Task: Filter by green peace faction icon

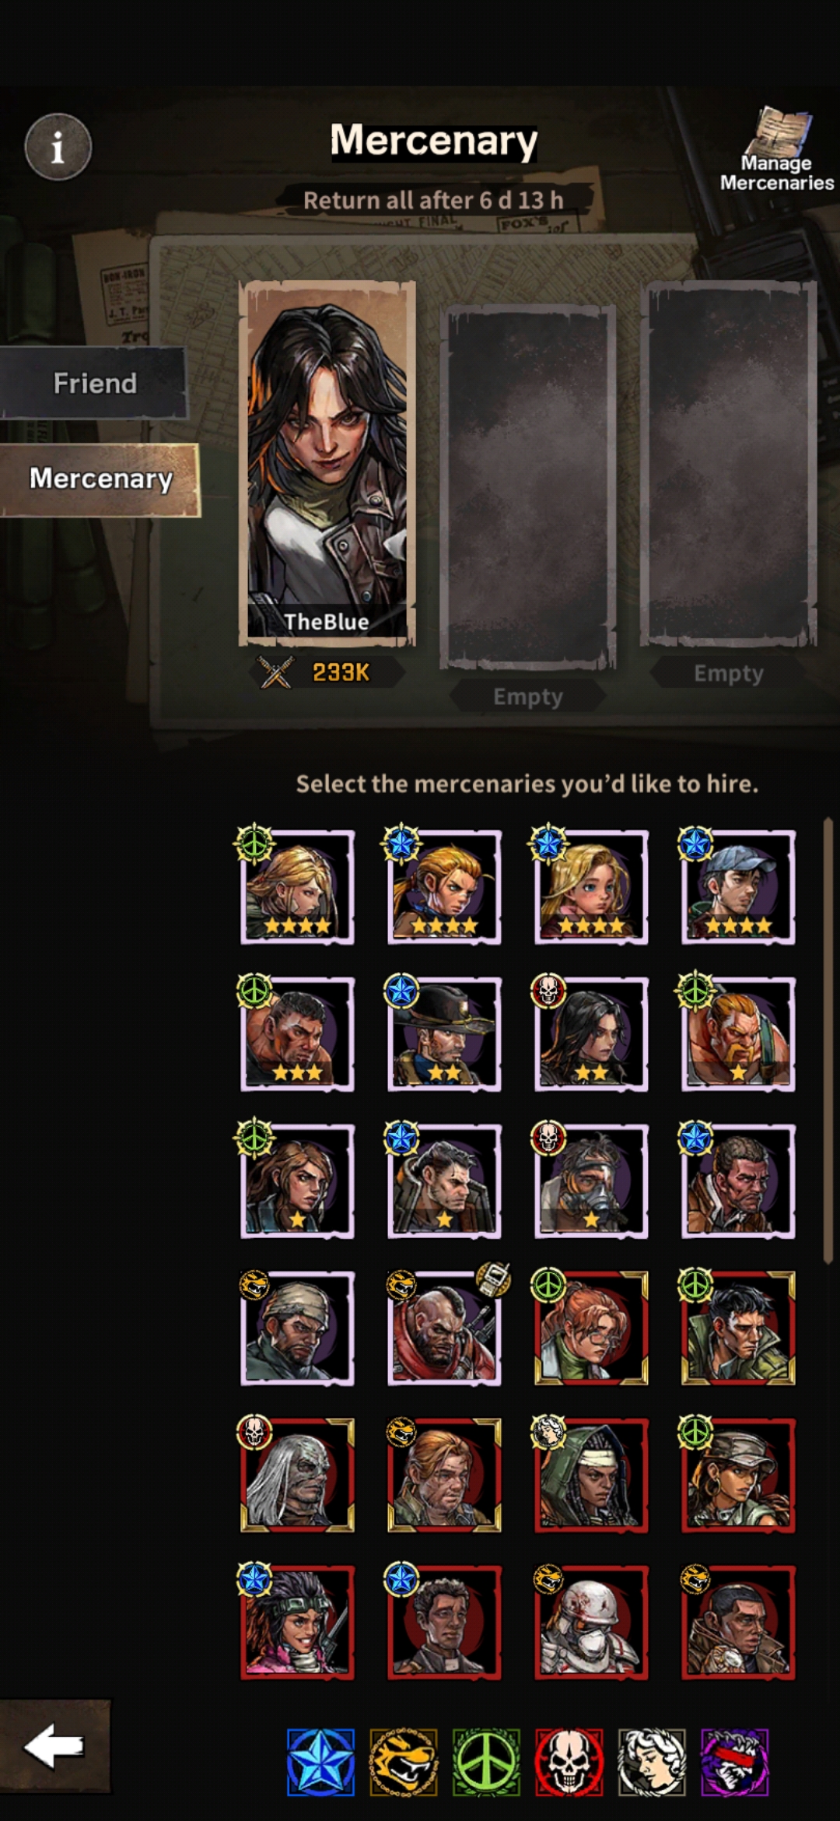Action: (486, 1763)
